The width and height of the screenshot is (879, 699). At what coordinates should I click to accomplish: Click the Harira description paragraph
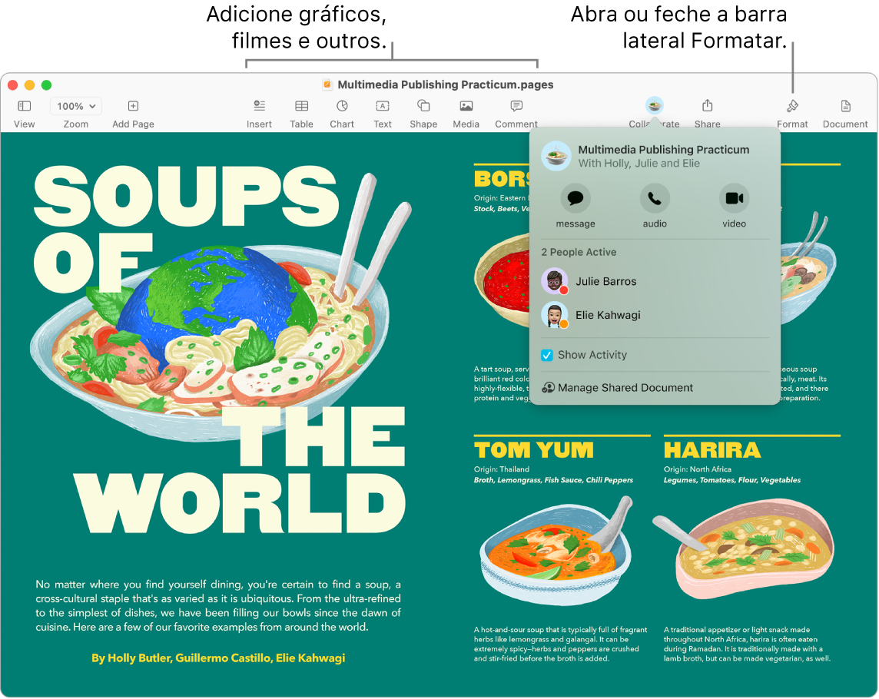[748, 644]
